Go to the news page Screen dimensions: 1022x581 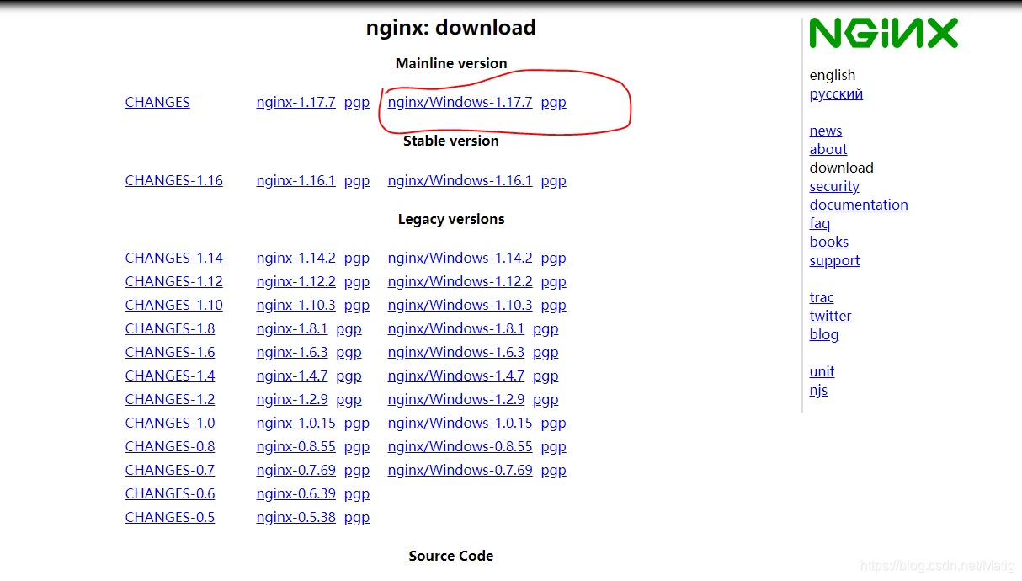click(x=826, y=131)
